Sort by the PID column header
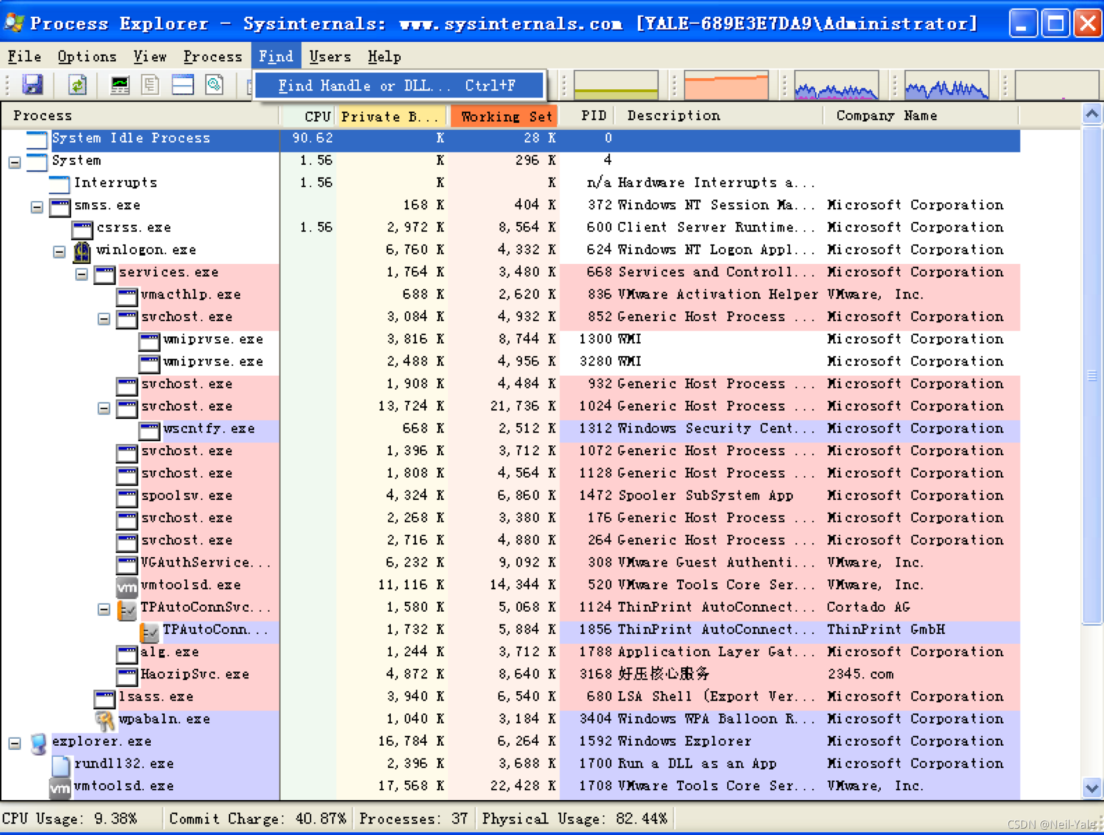The width and height of the screenshot is (1104, 835). point(586,115)
